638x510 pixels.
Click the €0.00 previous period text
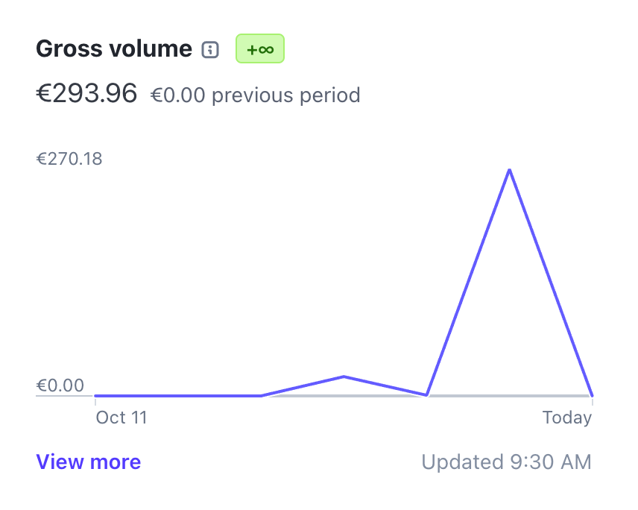click(256, 95)
